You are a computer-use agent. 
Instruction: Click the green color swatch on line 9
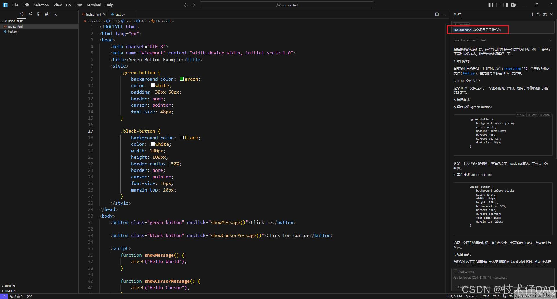[x=182, y=79]
